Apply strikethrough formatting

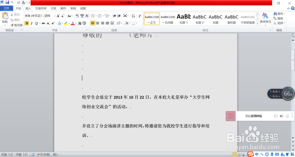click(x=43, y=23)
